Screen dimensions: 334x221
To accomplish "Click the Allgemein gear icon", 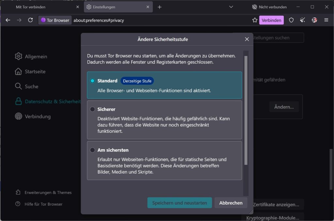I will (x=19, y=56).
